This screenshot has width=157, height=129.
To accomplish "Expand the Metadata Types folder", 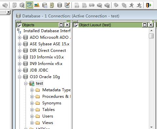I will [x=32, y=90].
